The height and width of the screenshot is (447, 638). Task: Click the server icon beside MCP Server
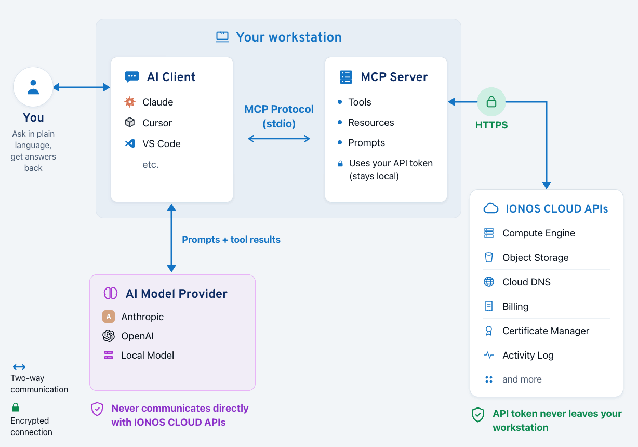click(x=346, y=77)
